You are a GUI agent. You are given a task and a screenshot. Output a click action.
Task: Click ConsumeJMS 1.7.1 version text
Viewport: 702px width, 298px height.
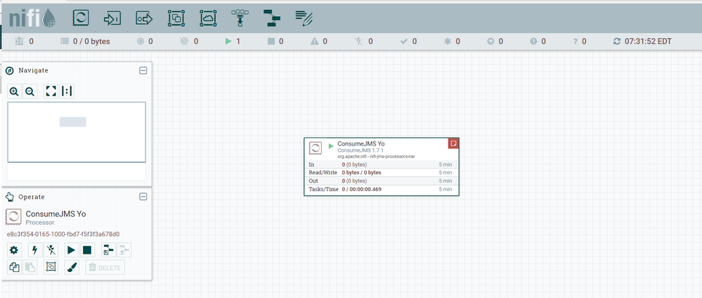click(x=360, y=150)
